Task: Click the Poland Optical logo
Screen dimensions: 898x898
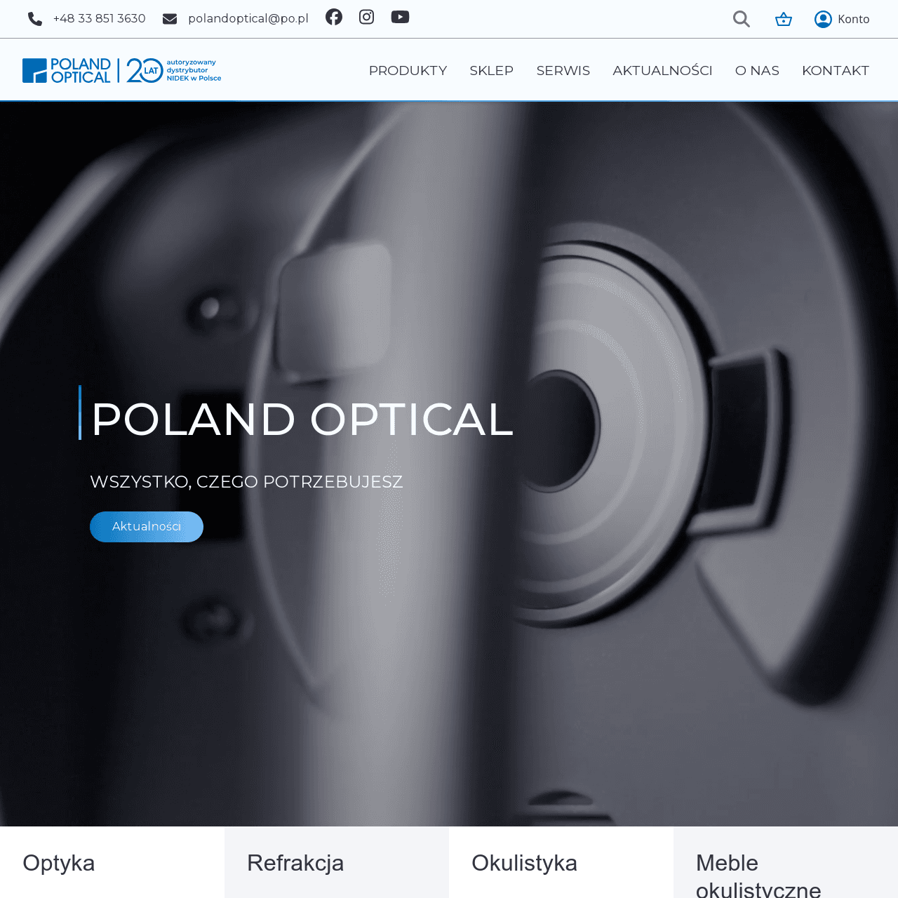Action: pyautogui.click(x=121, y=69)
